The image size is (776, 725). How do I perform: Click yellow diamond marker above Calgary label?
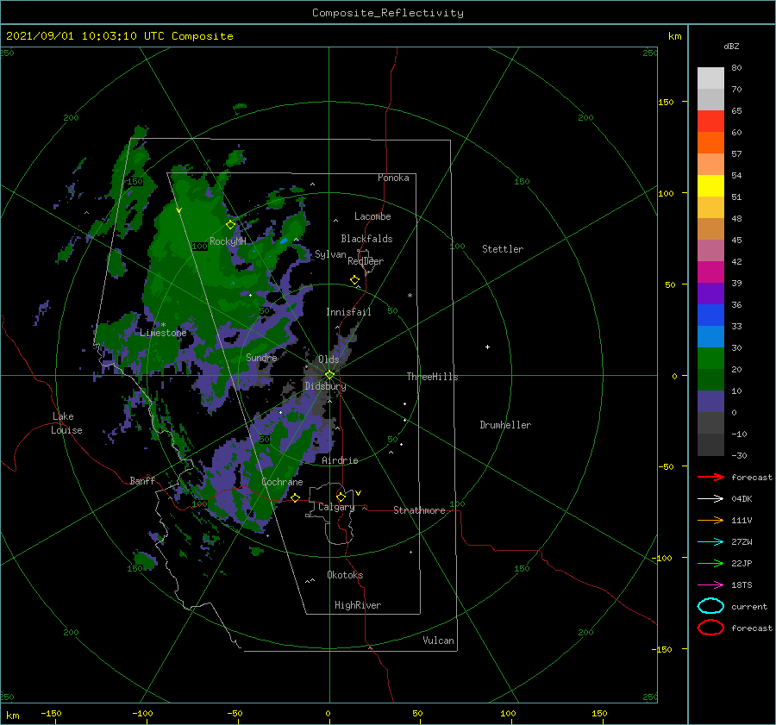click(x=341, y=497)
